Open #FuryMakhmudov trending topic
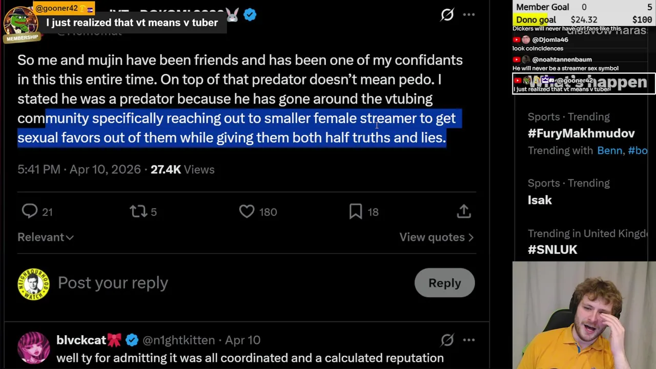This screenshot has width=656, height=369. [x=581, y=133]
